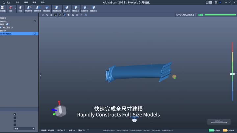Click the 完成 finish toolbar button

pos(20,9)
